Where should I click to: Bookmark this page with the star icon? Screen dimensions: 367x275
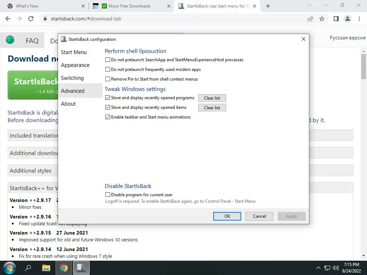[322, 19]
